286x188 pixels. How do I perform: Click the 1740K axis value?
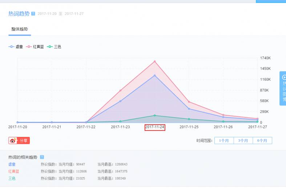[x=265, y=58]
